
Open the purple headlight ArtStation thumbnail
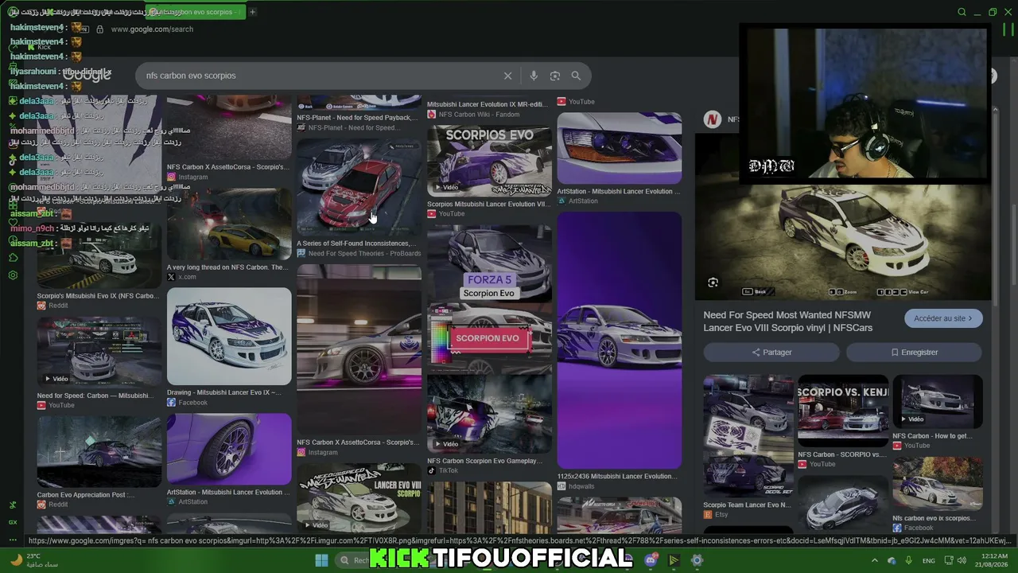tap(620, 148)
